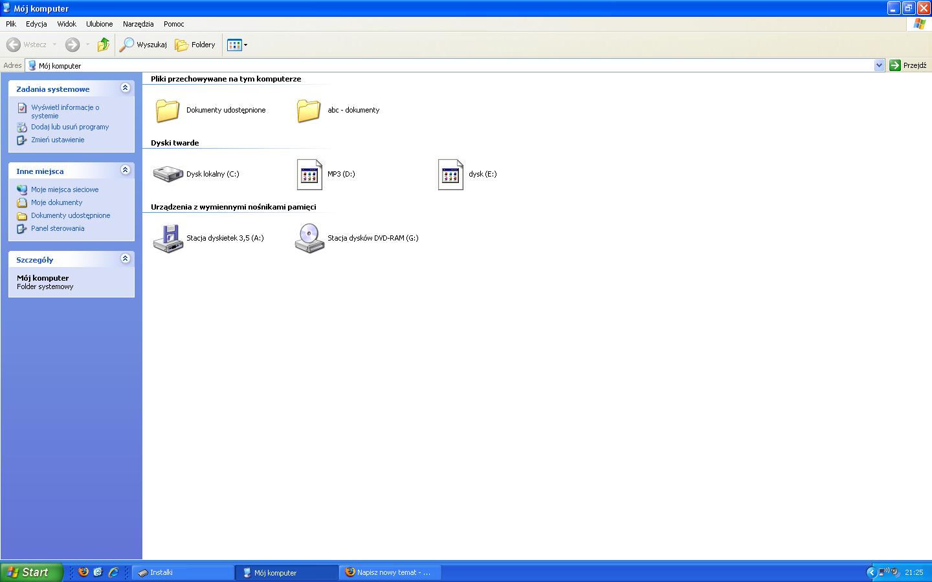Switch to Instalki taskbar window

[183, 572]
